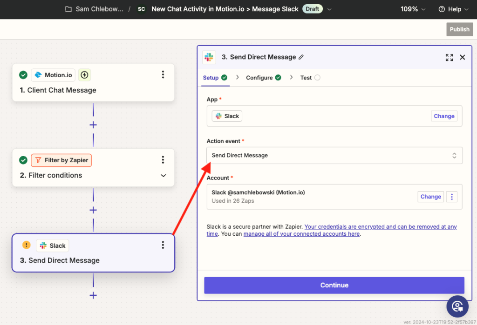Expand the Draft status chevron
This screenshot has height=325, width=477.
point(329,9)
